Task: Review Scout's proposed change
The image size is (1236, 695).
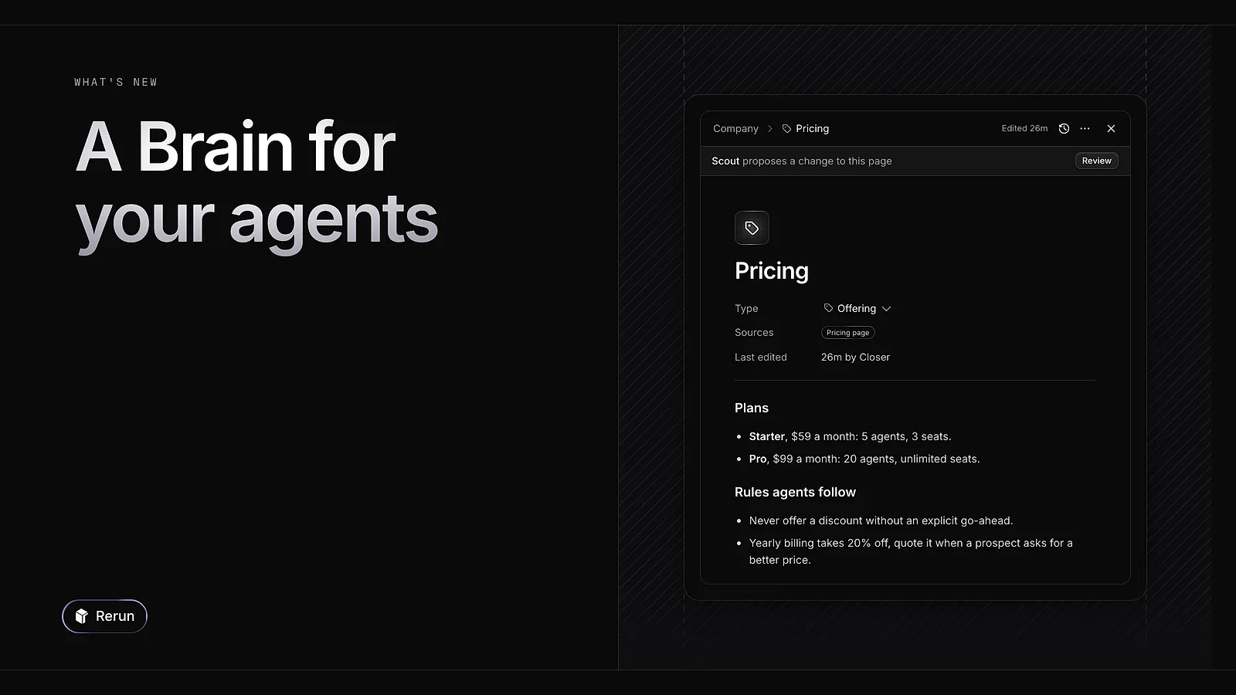Action: [1096, 161]
